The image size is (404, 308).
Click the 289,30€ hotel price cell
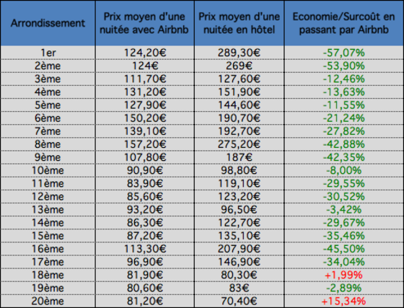[x=239, y=53]
